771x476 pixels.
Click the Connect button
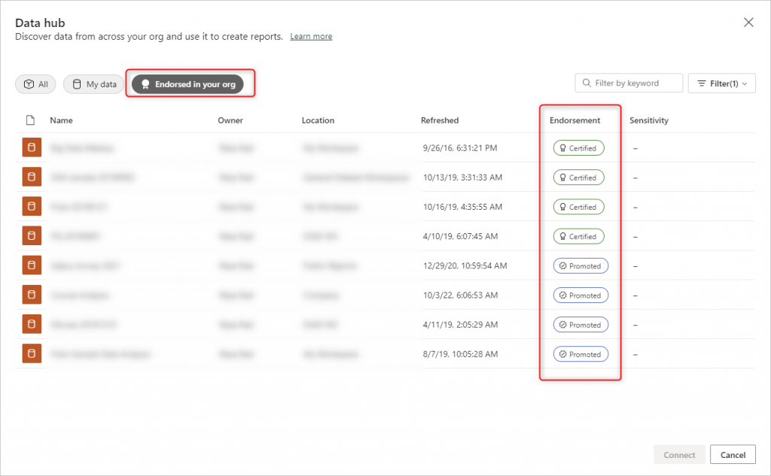(x=679, y=455)
